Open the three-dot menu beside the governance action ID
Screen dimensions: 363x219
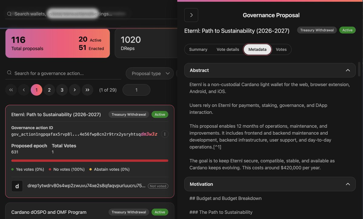pyautogui.click(x=165, y=134)
